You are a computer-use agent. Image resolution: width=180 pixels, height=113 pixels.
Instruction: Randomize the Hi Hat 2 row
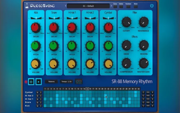click(x=148, y=96)
